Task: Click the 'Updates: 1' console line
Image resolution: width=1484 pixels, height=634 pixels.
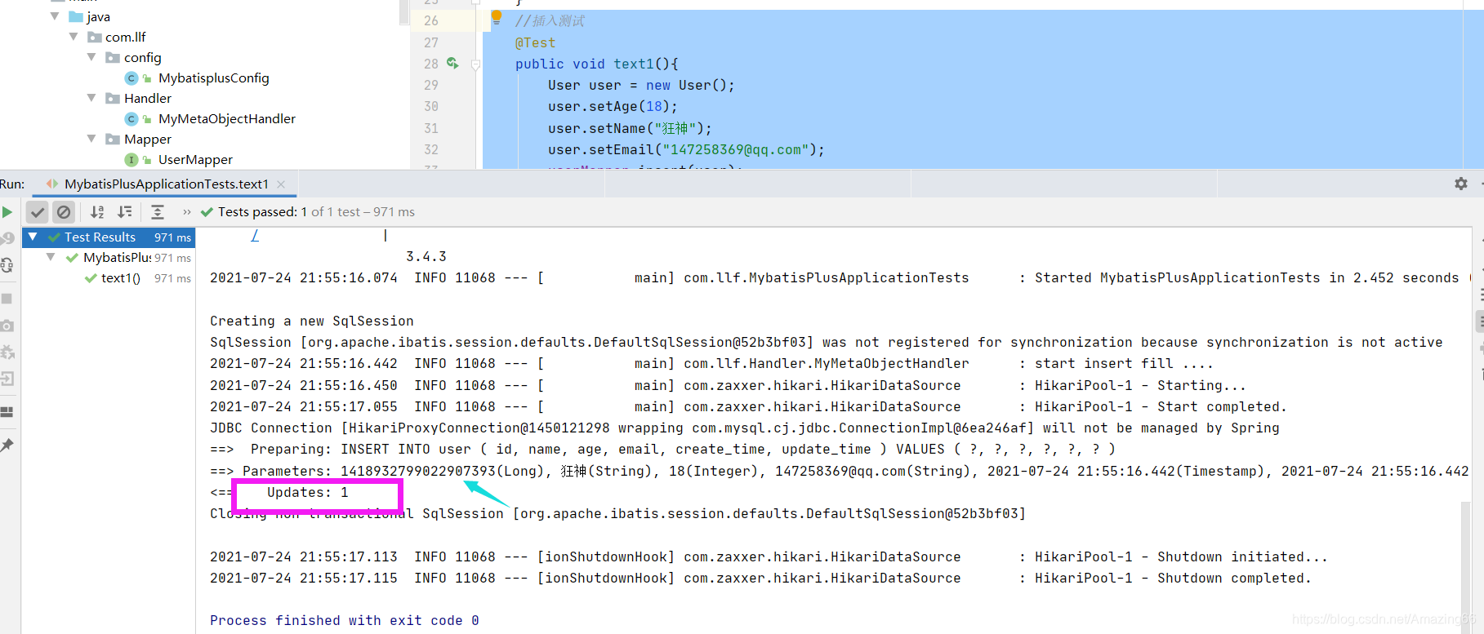Action: 308,493
